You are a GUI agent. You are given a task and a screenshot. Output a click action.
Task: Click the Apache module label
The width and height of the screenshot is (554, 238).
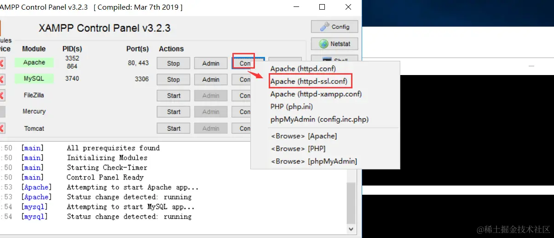[34, 62]
